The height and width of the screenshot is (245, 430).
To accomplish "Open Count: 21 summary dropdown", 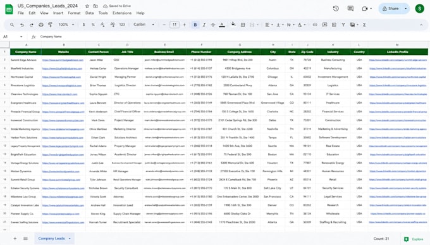I will (381, 239).
